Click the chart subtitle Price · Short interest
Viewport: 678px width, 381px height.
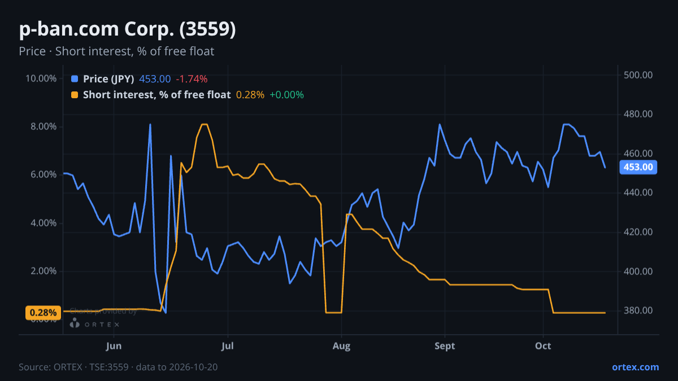click(x=116, y=51)
